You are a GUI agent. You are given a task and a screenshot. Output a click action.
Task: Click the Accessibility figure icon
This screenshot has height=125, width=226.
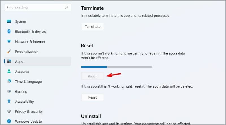(x=9, y=102)
